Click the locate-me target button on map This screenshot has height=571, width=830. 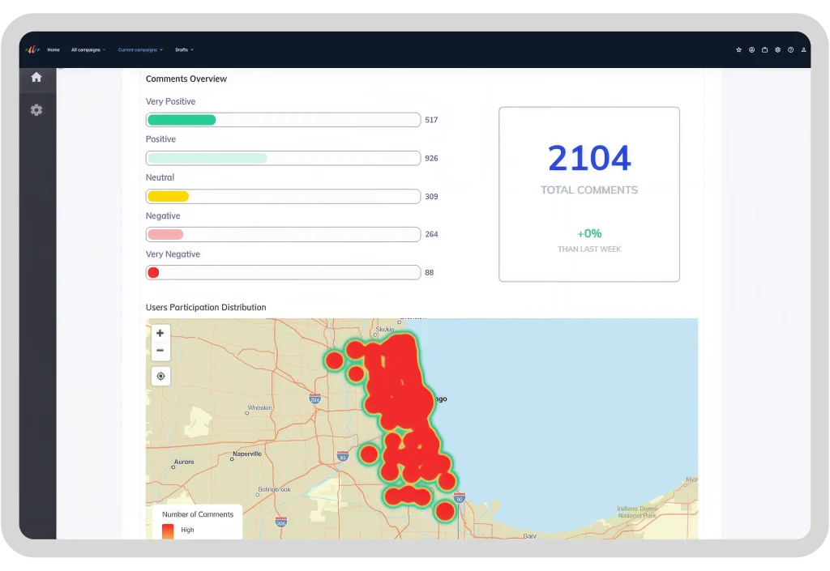point(161,376)
